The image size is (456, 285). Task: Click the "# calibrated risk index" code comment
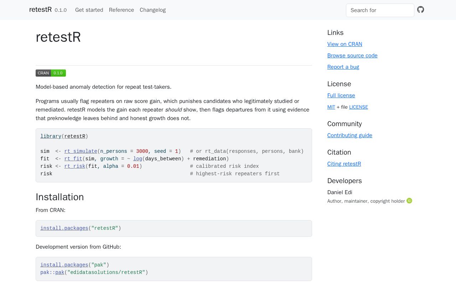pyautogui.click(x=224, y=166)
